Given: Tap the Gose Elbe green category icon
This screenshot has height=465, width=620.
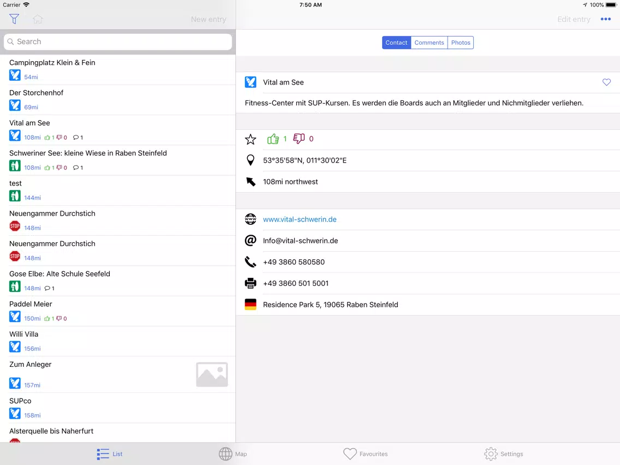Looking at the screenshot, I should tap(15, 287).
